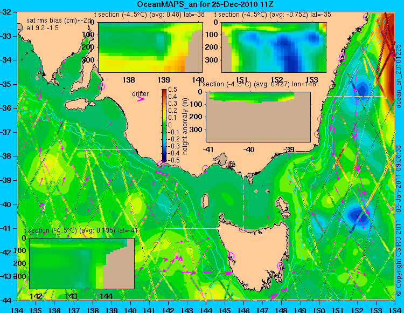This screenshot has width=404, height=313.
Task: Select the 'sat rms bias (cm)+-2d' label
Action: 59,21
